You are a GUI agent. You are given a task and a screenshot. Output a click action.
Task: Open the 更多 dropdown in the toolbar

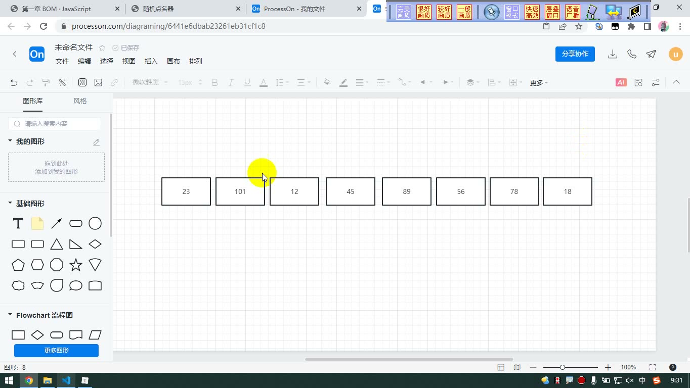coord(539,82)
